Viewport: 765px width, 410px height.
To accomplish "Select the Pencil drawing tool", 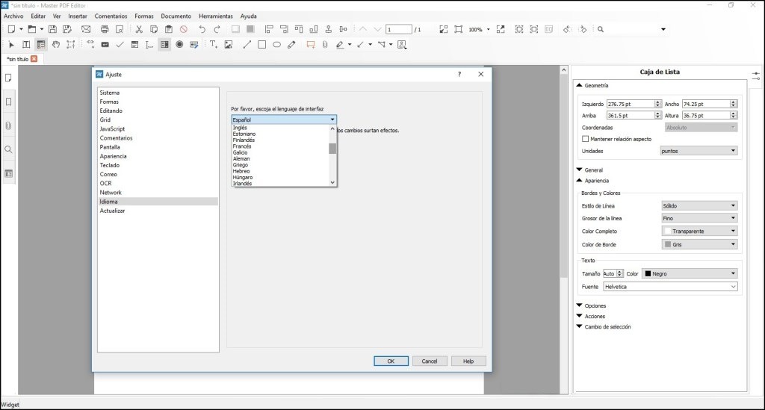I will click(x=292, y=44).
